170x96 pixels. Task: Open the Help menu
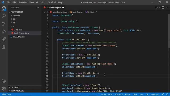[60, 2]
